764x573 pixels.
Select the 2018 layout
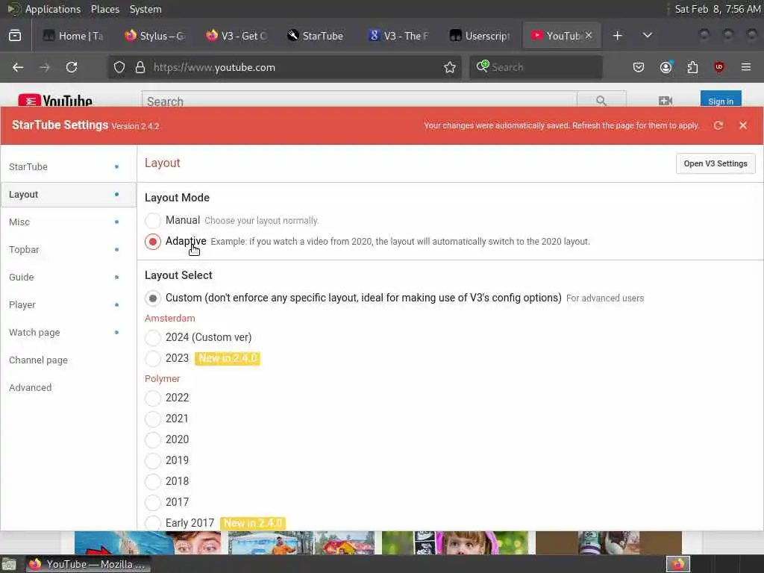[152, 481]
